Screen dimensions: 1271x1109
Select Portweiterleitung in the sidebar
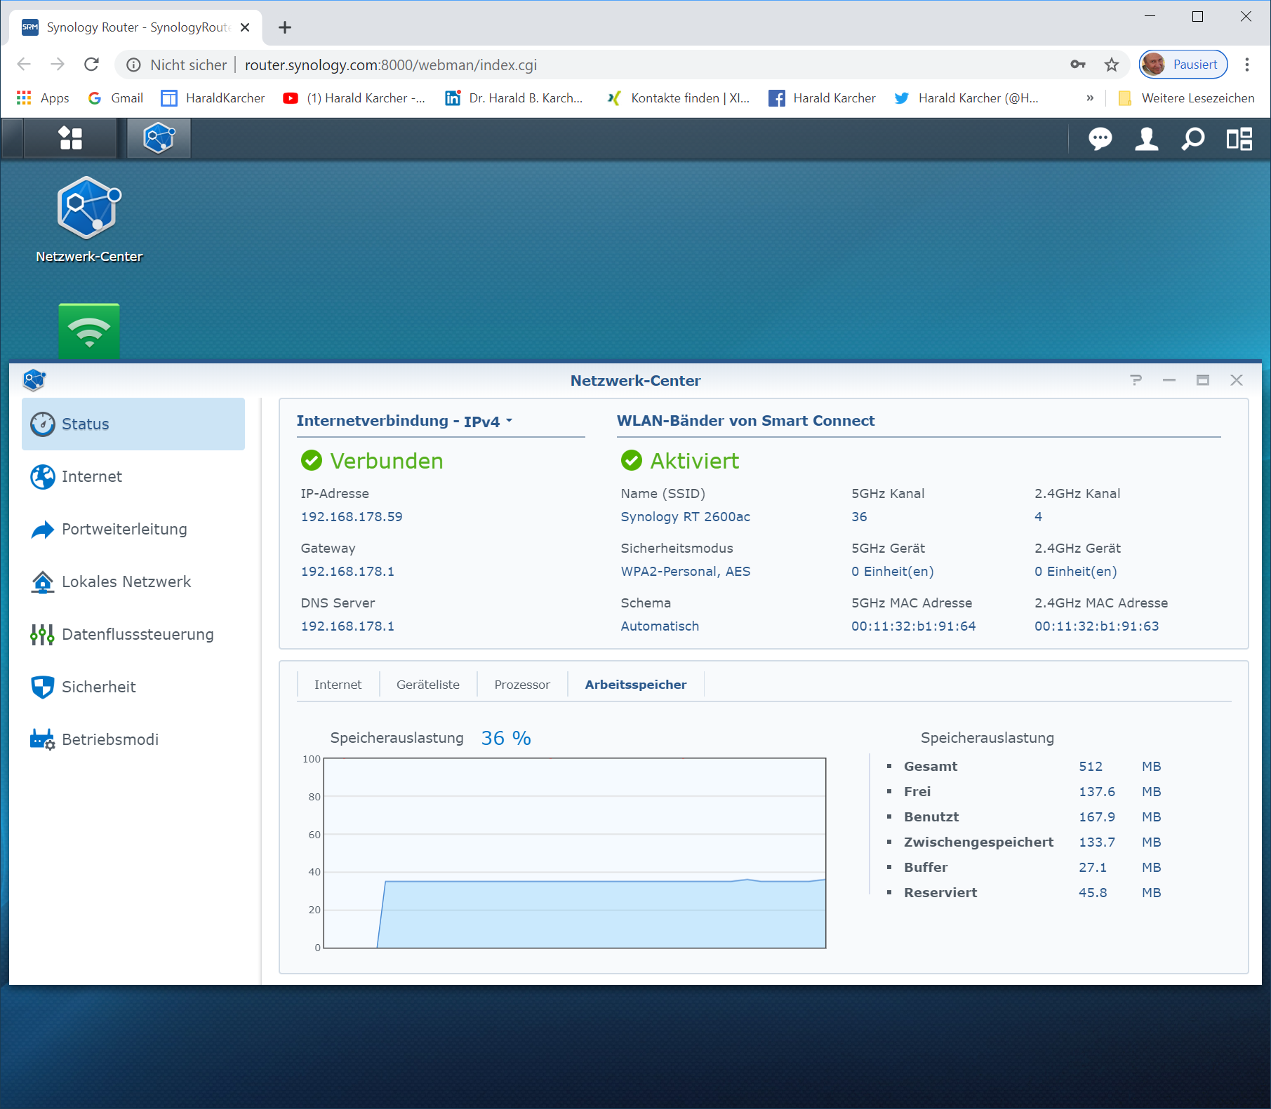(124, 530)
